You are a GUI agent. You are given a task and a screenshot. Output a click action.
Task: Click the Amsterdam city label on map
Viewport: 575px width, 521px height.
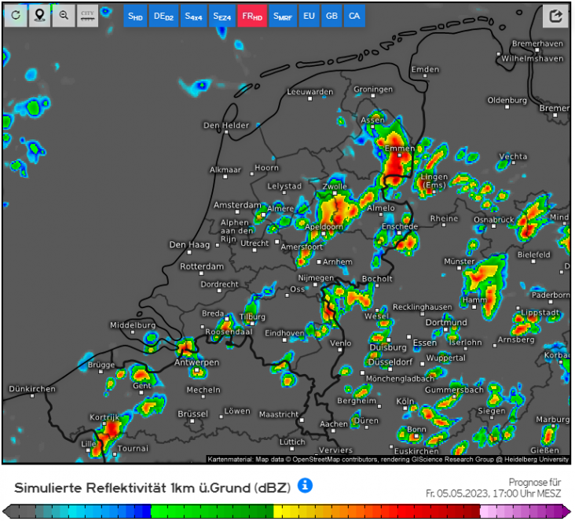tap(237, 205)
